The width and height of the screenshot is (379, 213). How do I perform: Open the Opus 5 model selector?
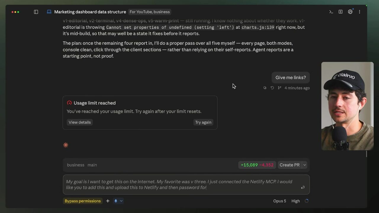[280, 201]
